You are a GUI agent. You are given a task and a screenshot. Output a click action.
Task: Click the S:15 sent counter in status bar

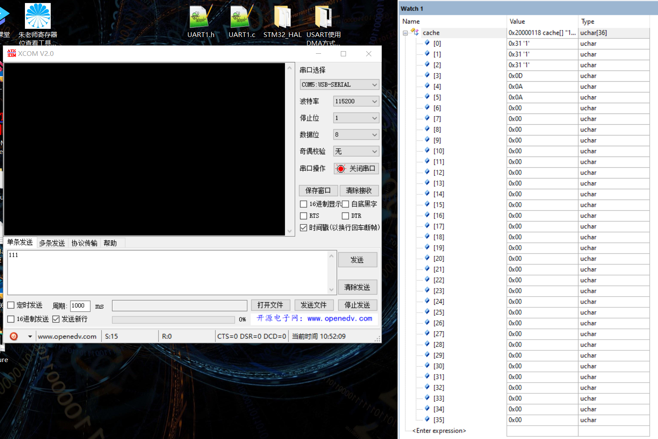point(112,336)
